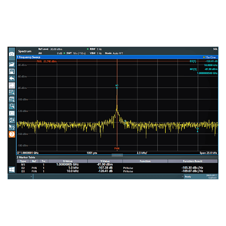Click the undo arrow icon
Image resolution: width=226 pixels, height=226 pixels.
pyautogui.click(x=12, y=78)
